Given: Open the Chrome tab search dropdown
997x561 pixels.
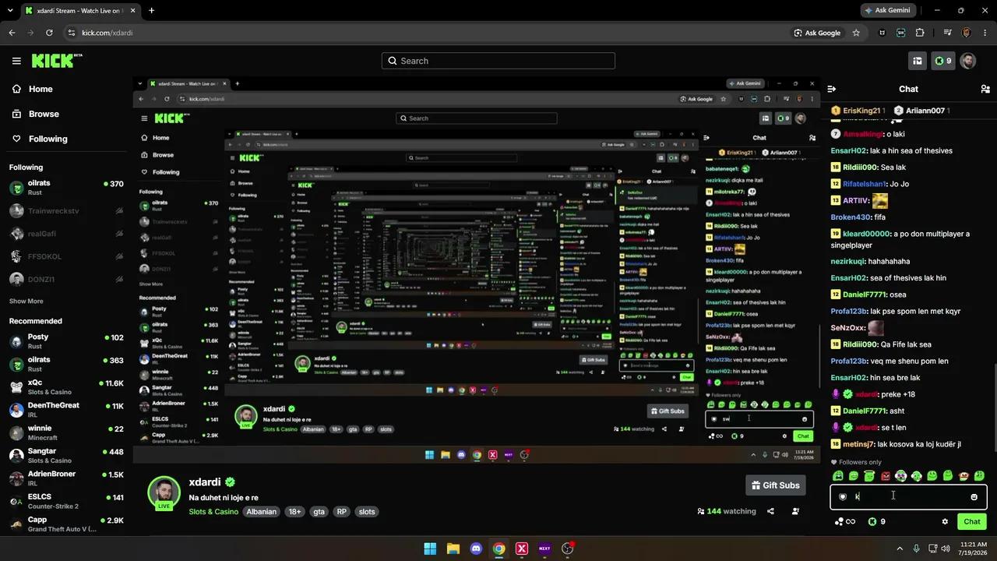Looking at the screenshot, I should tap(9, 11).
